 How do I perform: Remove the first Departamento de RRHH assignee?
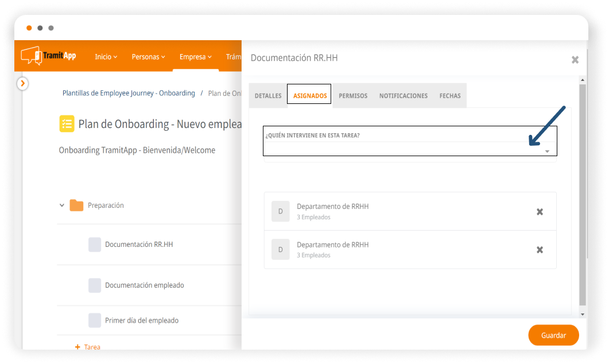click(x=540, y=212)
